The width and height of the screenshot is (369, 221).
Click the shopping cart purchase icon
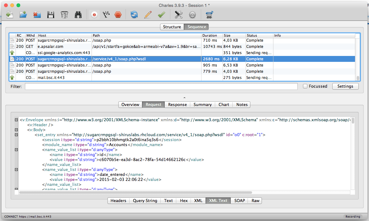click(209, 15)
